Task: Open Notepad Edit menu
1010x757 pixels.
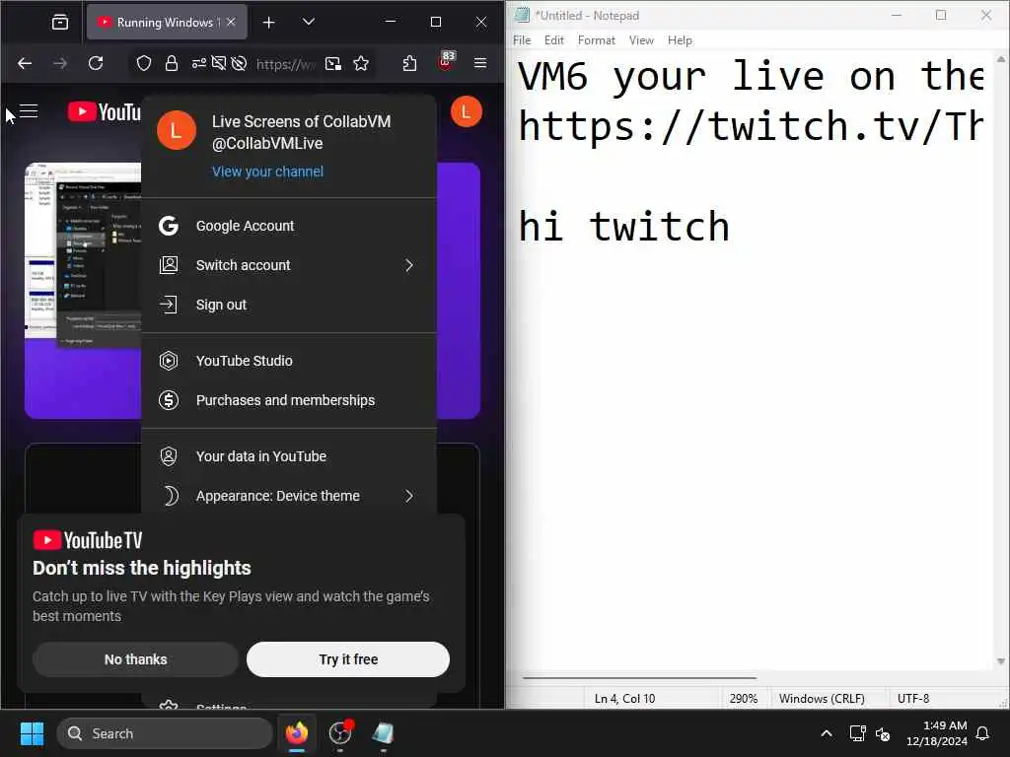Action: 554,39
